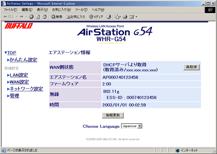The width and height of the screenshot is (217, 154).
Task: Open the かんたん設定 link
Action: coord(24,60)
